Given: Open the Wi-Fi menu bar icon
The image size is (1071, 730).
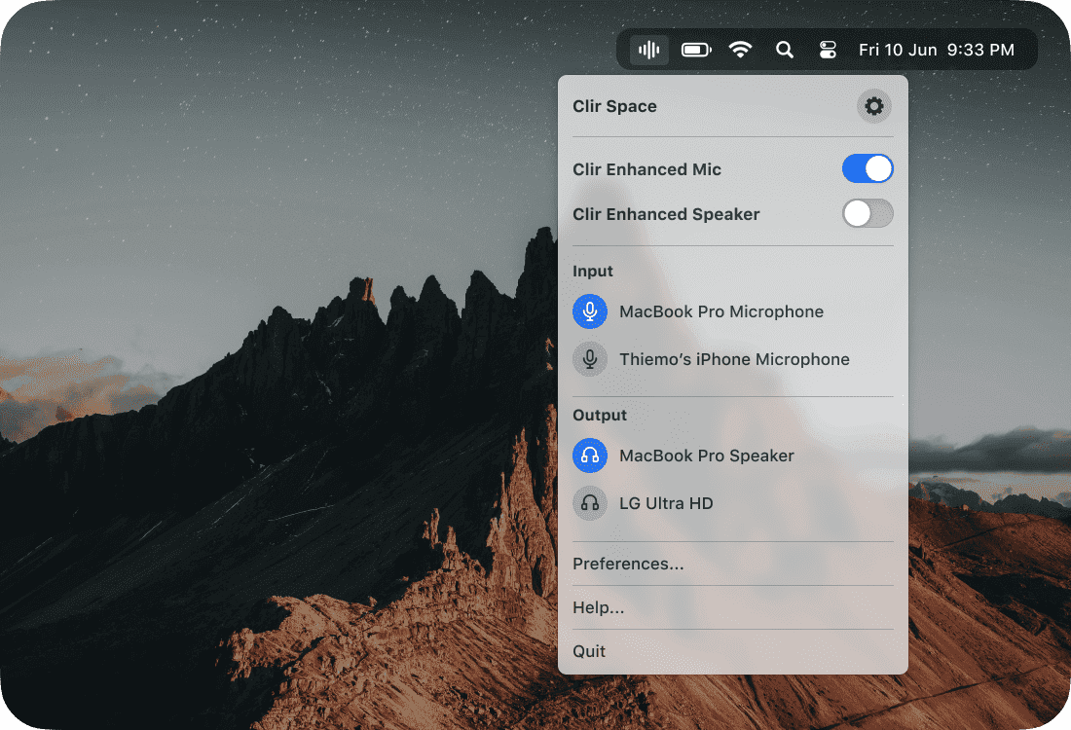Looking at the screenshot, I should [741, 50].
